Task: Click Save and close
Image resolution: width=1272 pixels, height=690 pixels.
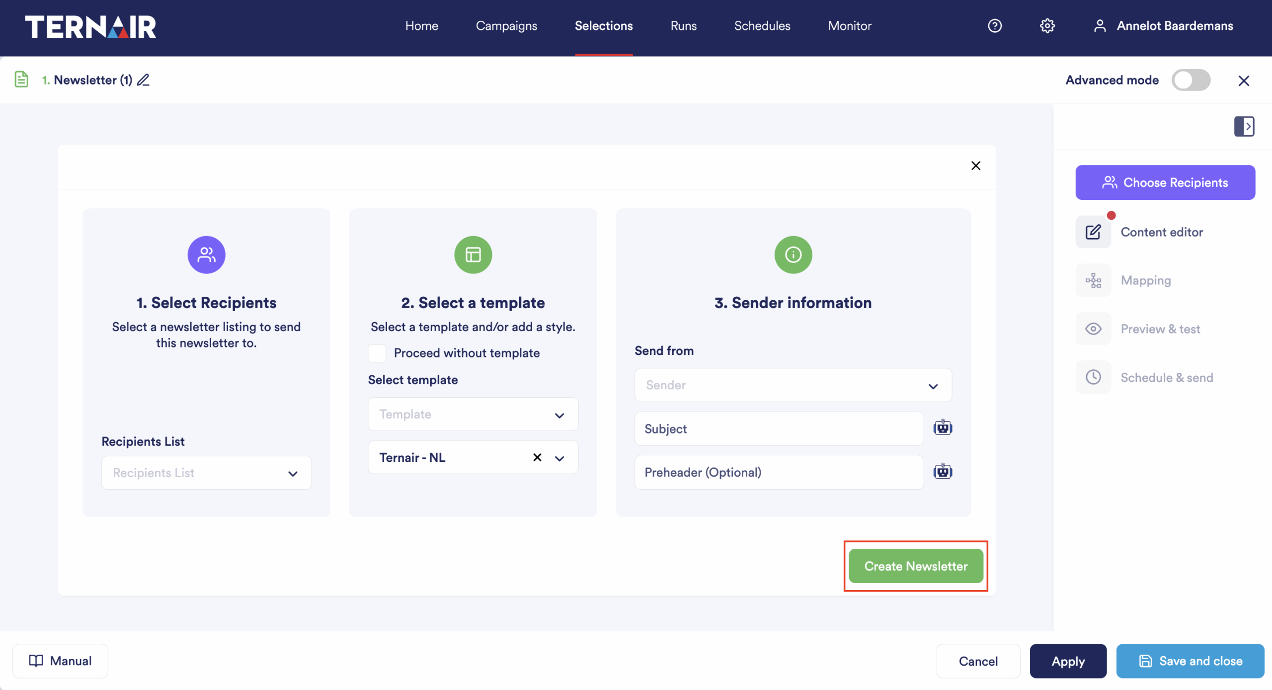Action: (x=1190, y=661)
